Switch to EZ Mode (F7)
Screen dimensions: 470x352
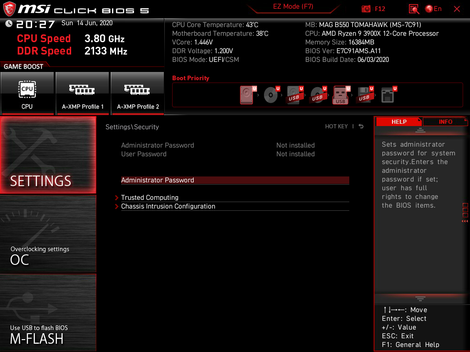[293, 6]
